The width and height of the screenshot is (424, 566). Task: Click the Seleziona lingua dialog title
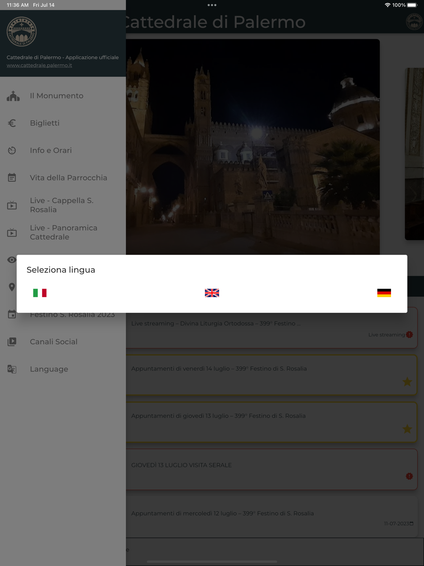(61, 270)
